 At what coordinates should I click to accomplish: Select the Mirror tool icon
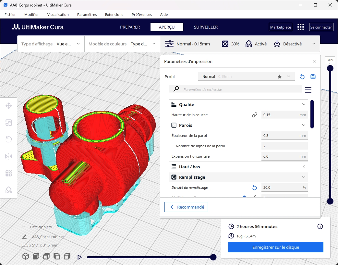coord(9,156)
